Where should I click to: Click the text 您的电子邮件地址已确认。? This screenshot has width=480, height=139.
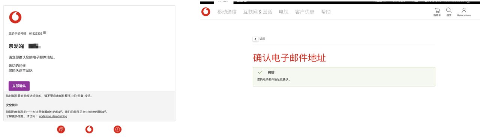(x=274, y=79)
